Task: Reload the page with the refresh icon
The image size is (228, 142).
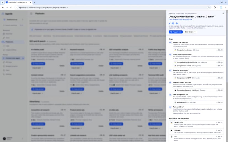Action: (11, 7)
